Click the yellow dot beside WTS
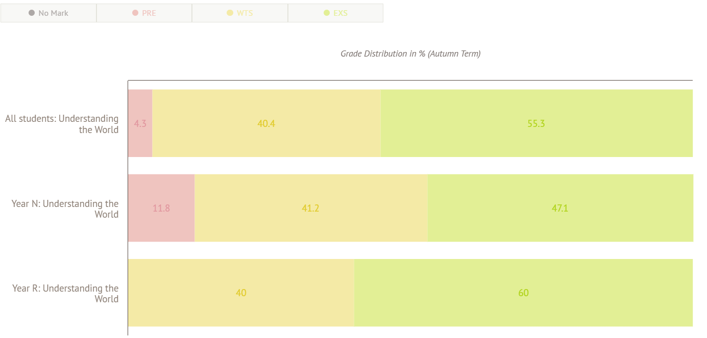707x338 pixels. (230, 13)
